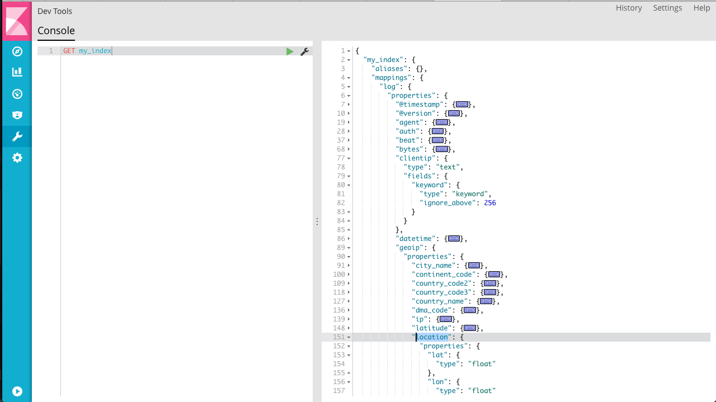Expand "latitude" fold at line 148

pos(349,328)
